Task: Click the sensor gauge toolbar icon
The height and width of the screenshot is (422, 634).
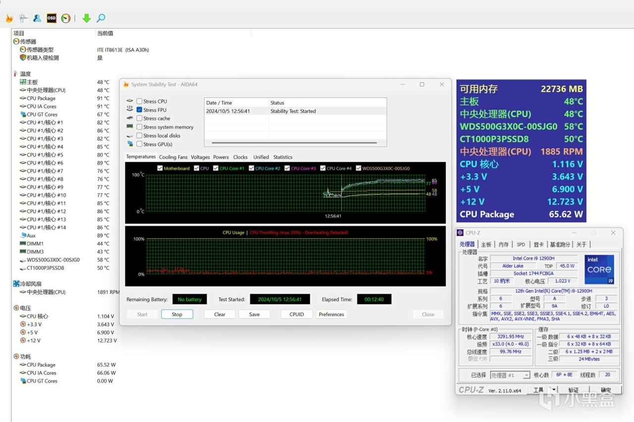Action: pos(66,18)
